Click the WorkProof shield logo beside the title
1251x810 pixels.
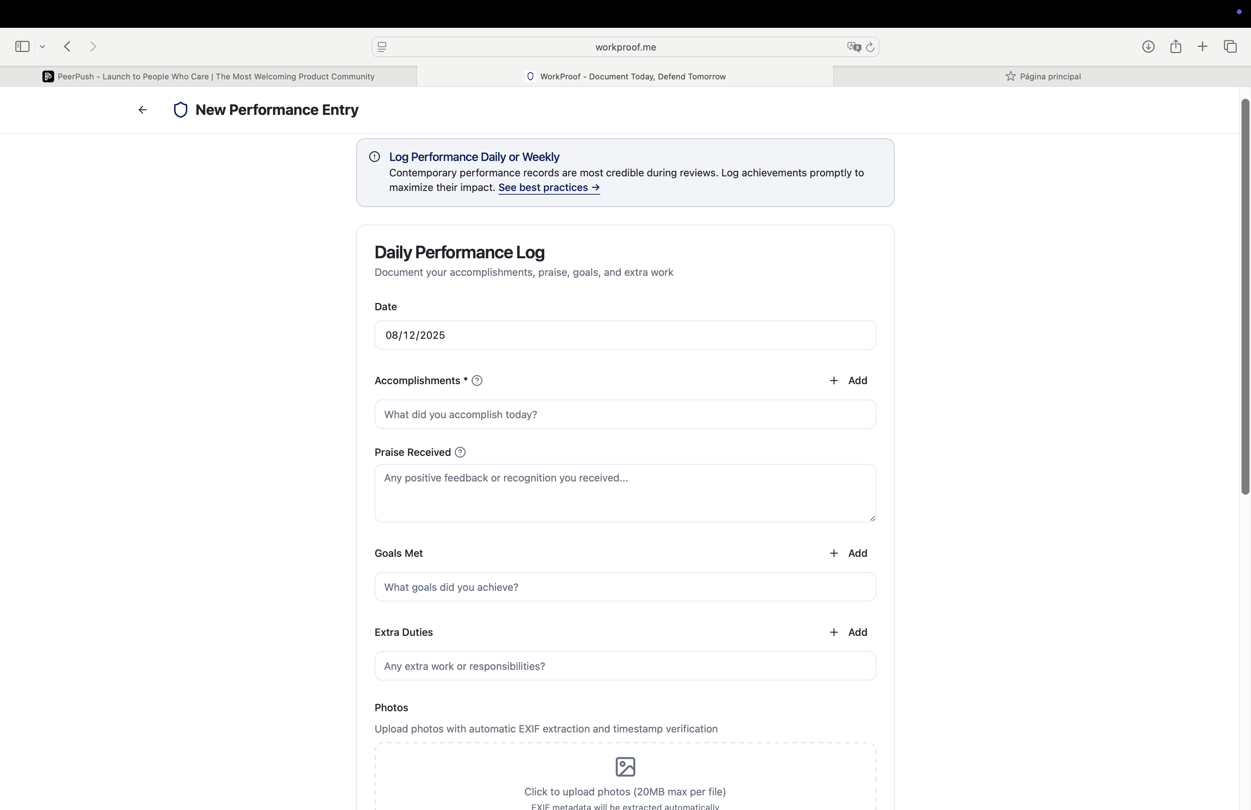point(181,110)
